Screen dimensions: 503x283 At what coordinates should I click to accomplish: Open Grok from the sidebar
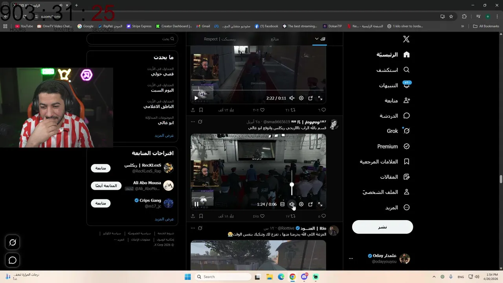(398, 131)
